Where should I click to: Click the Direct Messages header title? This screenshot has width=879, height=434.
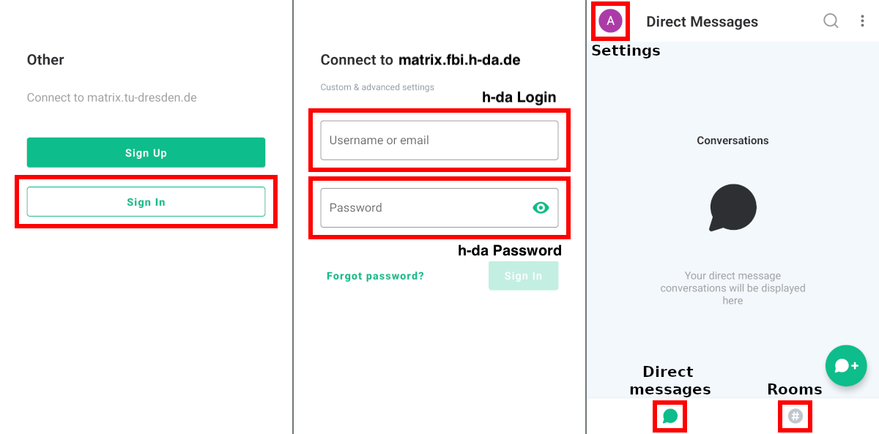tap(702, 22)
